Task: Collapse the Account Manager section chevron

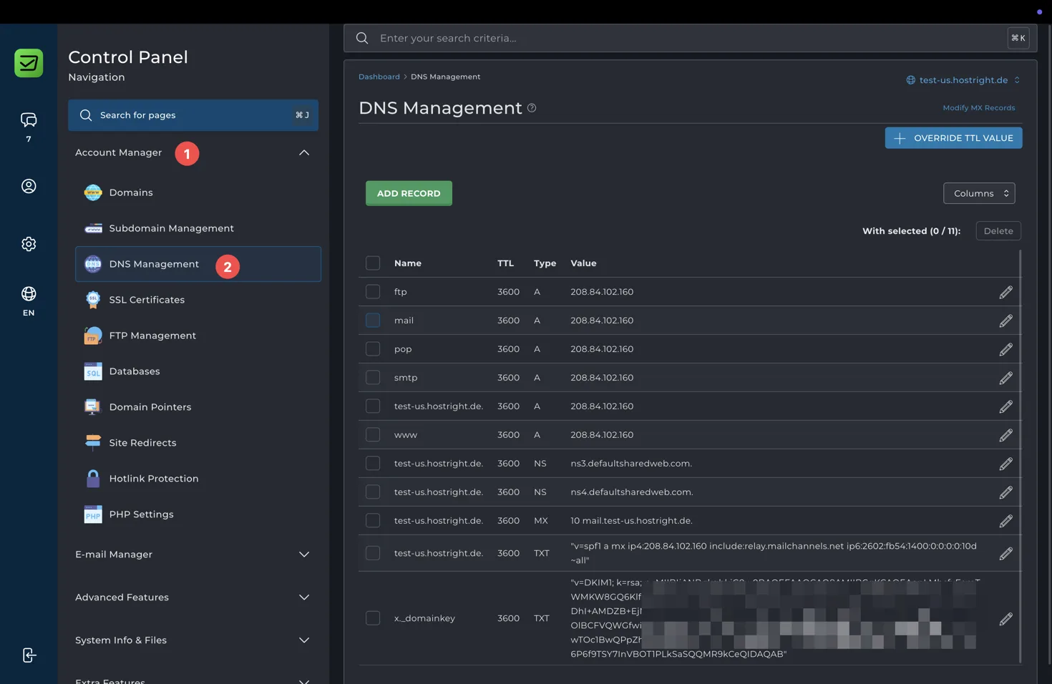Action: click(304, 152)
